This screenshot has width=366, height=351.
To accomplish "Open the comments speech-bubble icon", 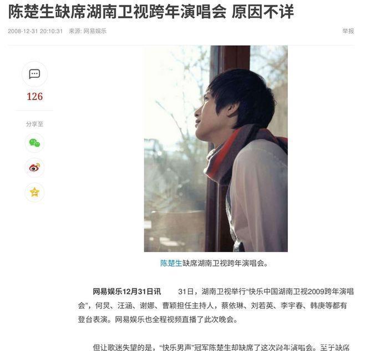I will coord(34,74).
